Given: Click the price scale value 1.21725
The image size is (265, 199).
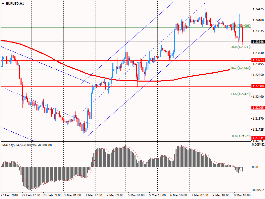Looking at the screenshot, I should (258, 130).
